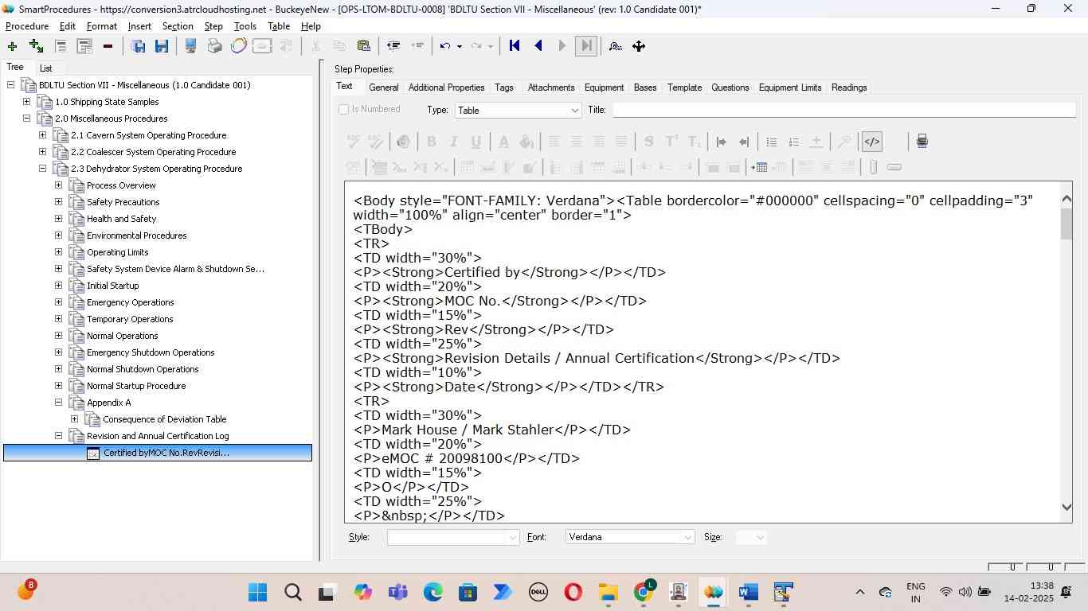Expand the 1.0 Shipping State Samples node

(26, 102)
